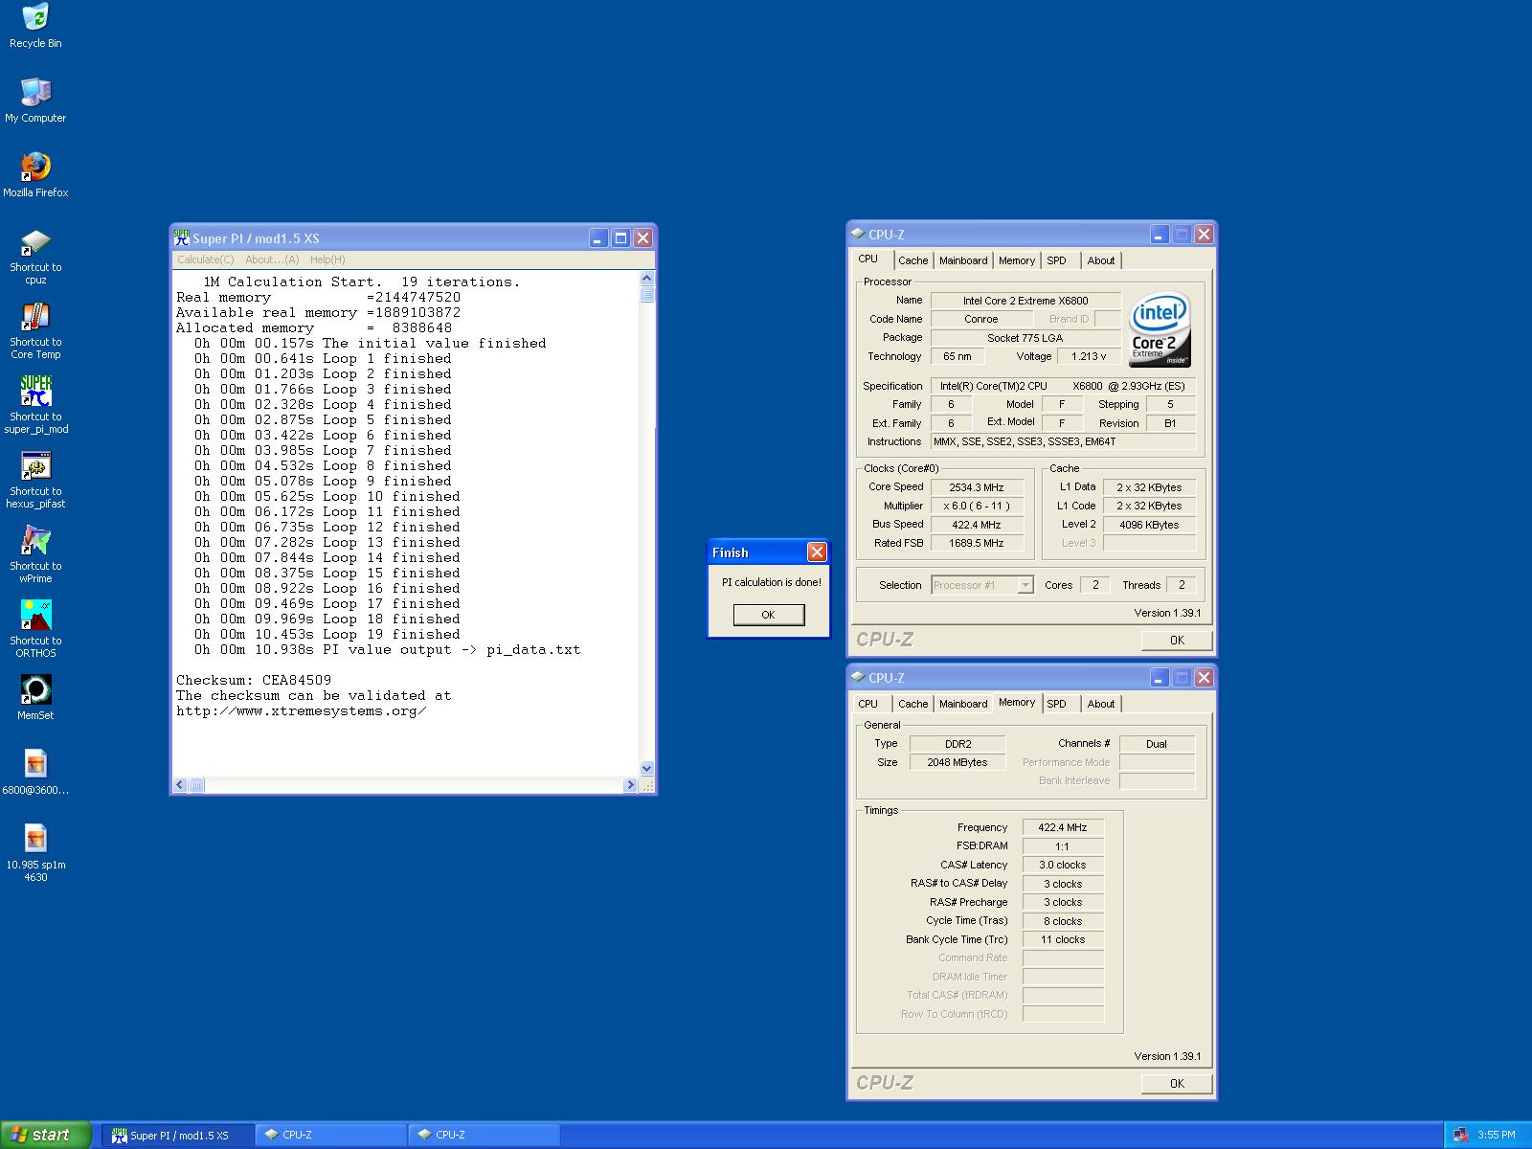This screenshot has height=1149, width=1532.
Task: Select the Shortcut to wPrime icon
Action: point(35,554)
